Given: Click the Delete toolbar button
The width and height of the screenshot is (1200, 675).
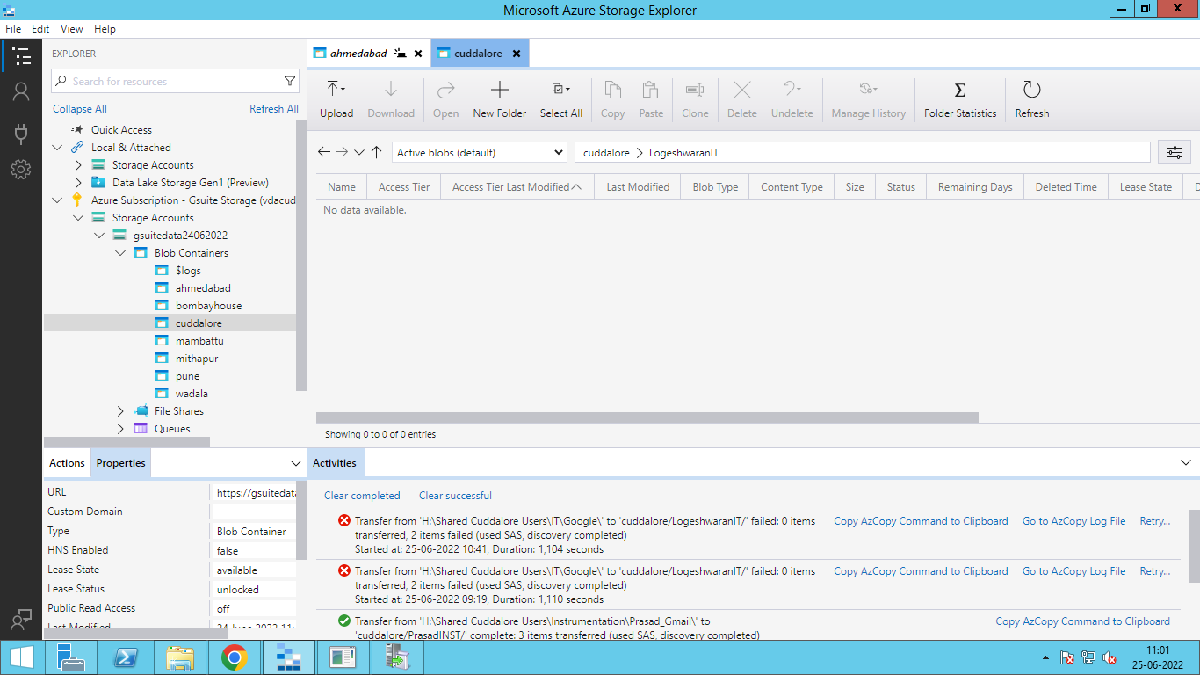Looking at the screenshot, I should pos(742,99).
